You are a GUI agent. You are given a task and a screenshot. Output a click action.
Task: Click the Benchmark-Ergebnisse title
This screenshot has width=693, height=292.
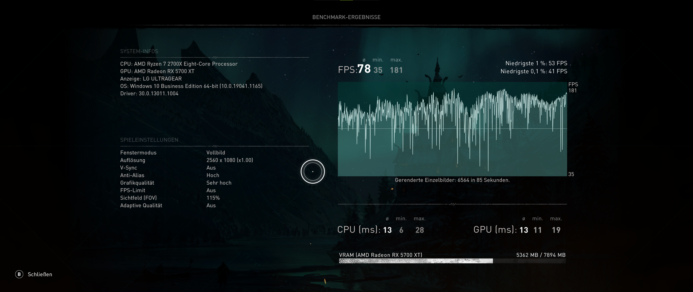346,17
